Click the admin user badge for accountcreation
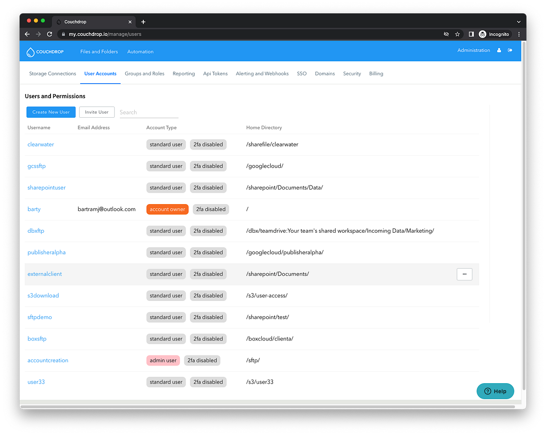The image size is (546, 435). click(163, 360)
